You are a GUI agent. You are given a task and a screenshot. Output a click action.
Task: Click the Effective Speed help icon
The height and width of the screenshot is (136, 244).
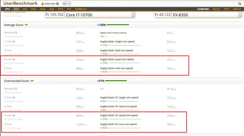[x=24, y=12]
